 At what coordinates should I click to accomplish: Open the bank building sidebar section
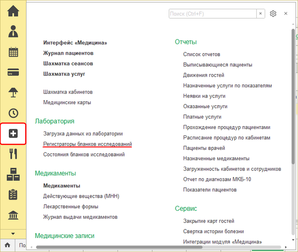click(13, 215)
